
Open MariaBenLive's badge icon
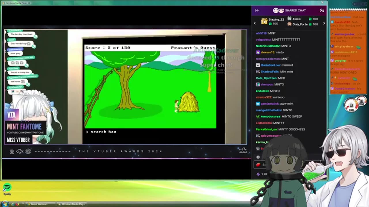coord(258,65)
